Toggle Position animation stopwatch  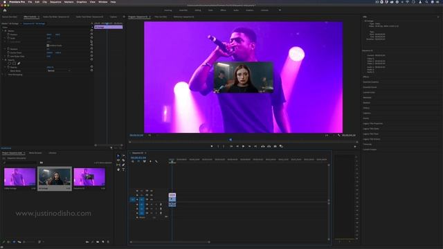[8, 35]
